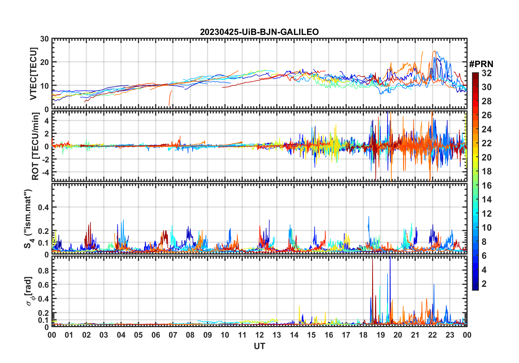The width and height of the screenshot is (519, 363).
Task: Select the "0.6" tick on the sigma-phi axis
Action: 44,285
